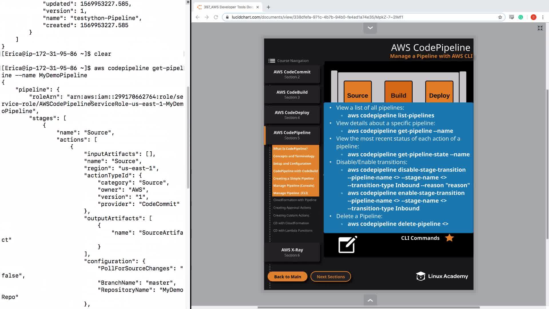The height and width of the screenshot is (309, 549).
Task: Click the Next Sections button
Action: (331, 277)
